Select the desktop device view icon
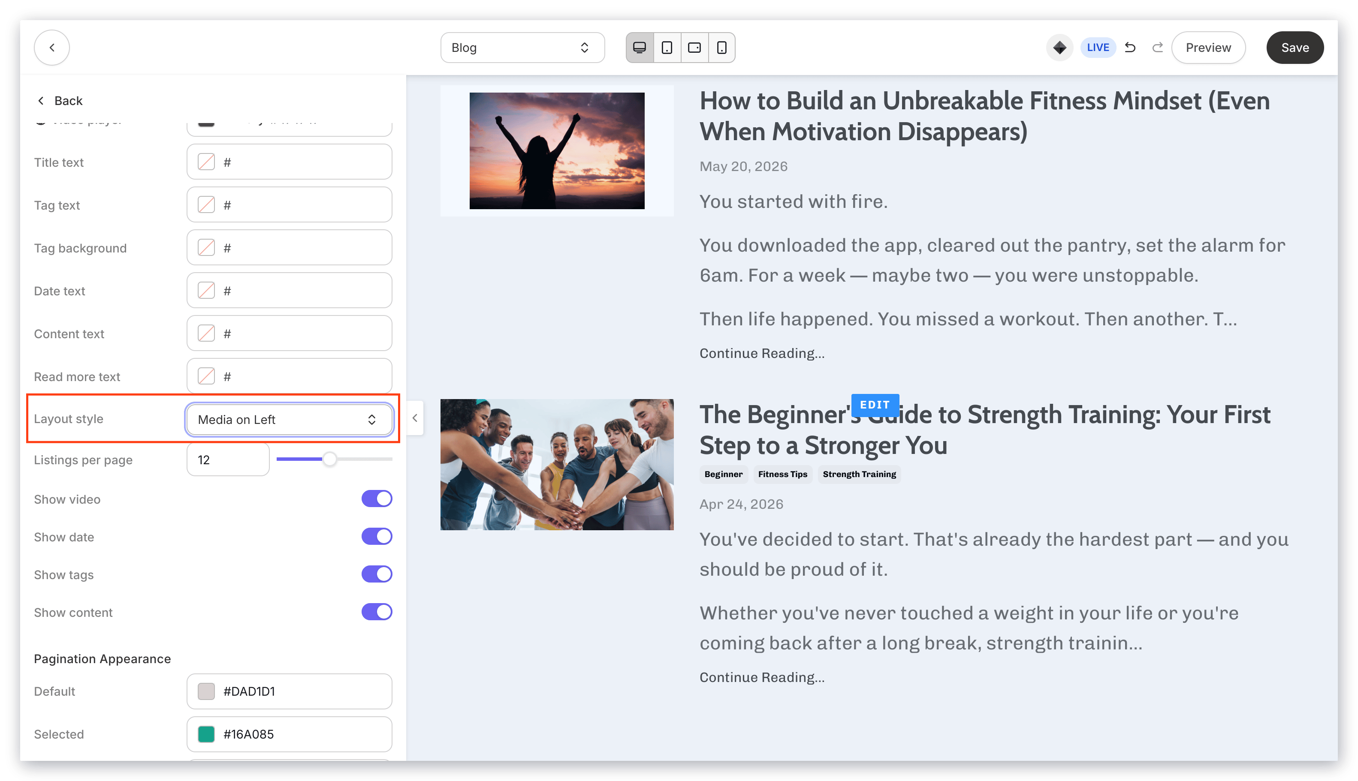The width and height of the screenshot is (1358, 781). tap(639, 48)
